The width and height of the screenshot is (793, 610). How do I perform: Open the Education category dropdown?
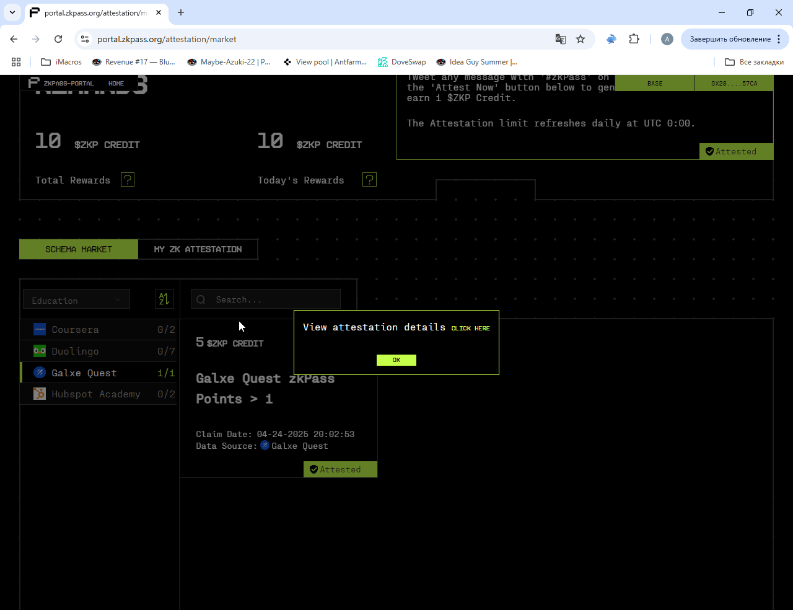76,300
